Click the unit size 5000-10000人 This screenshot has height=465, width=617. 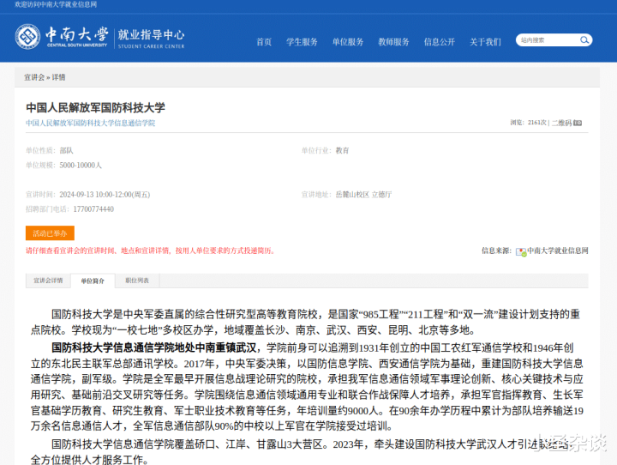(x=81, y=166)
